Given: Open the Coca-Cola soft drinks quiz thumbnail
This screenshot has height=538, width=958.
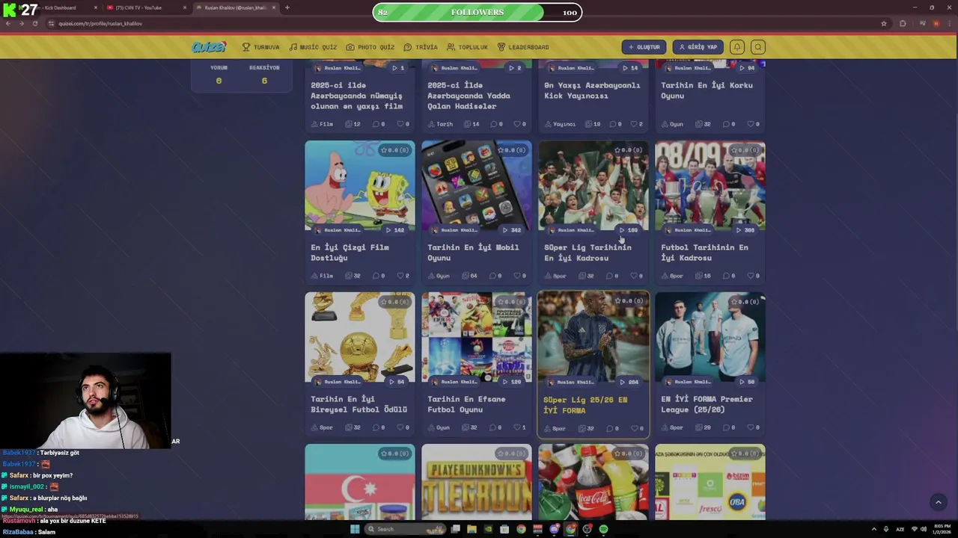Looking at the screenshot, I should coord(594,482).
